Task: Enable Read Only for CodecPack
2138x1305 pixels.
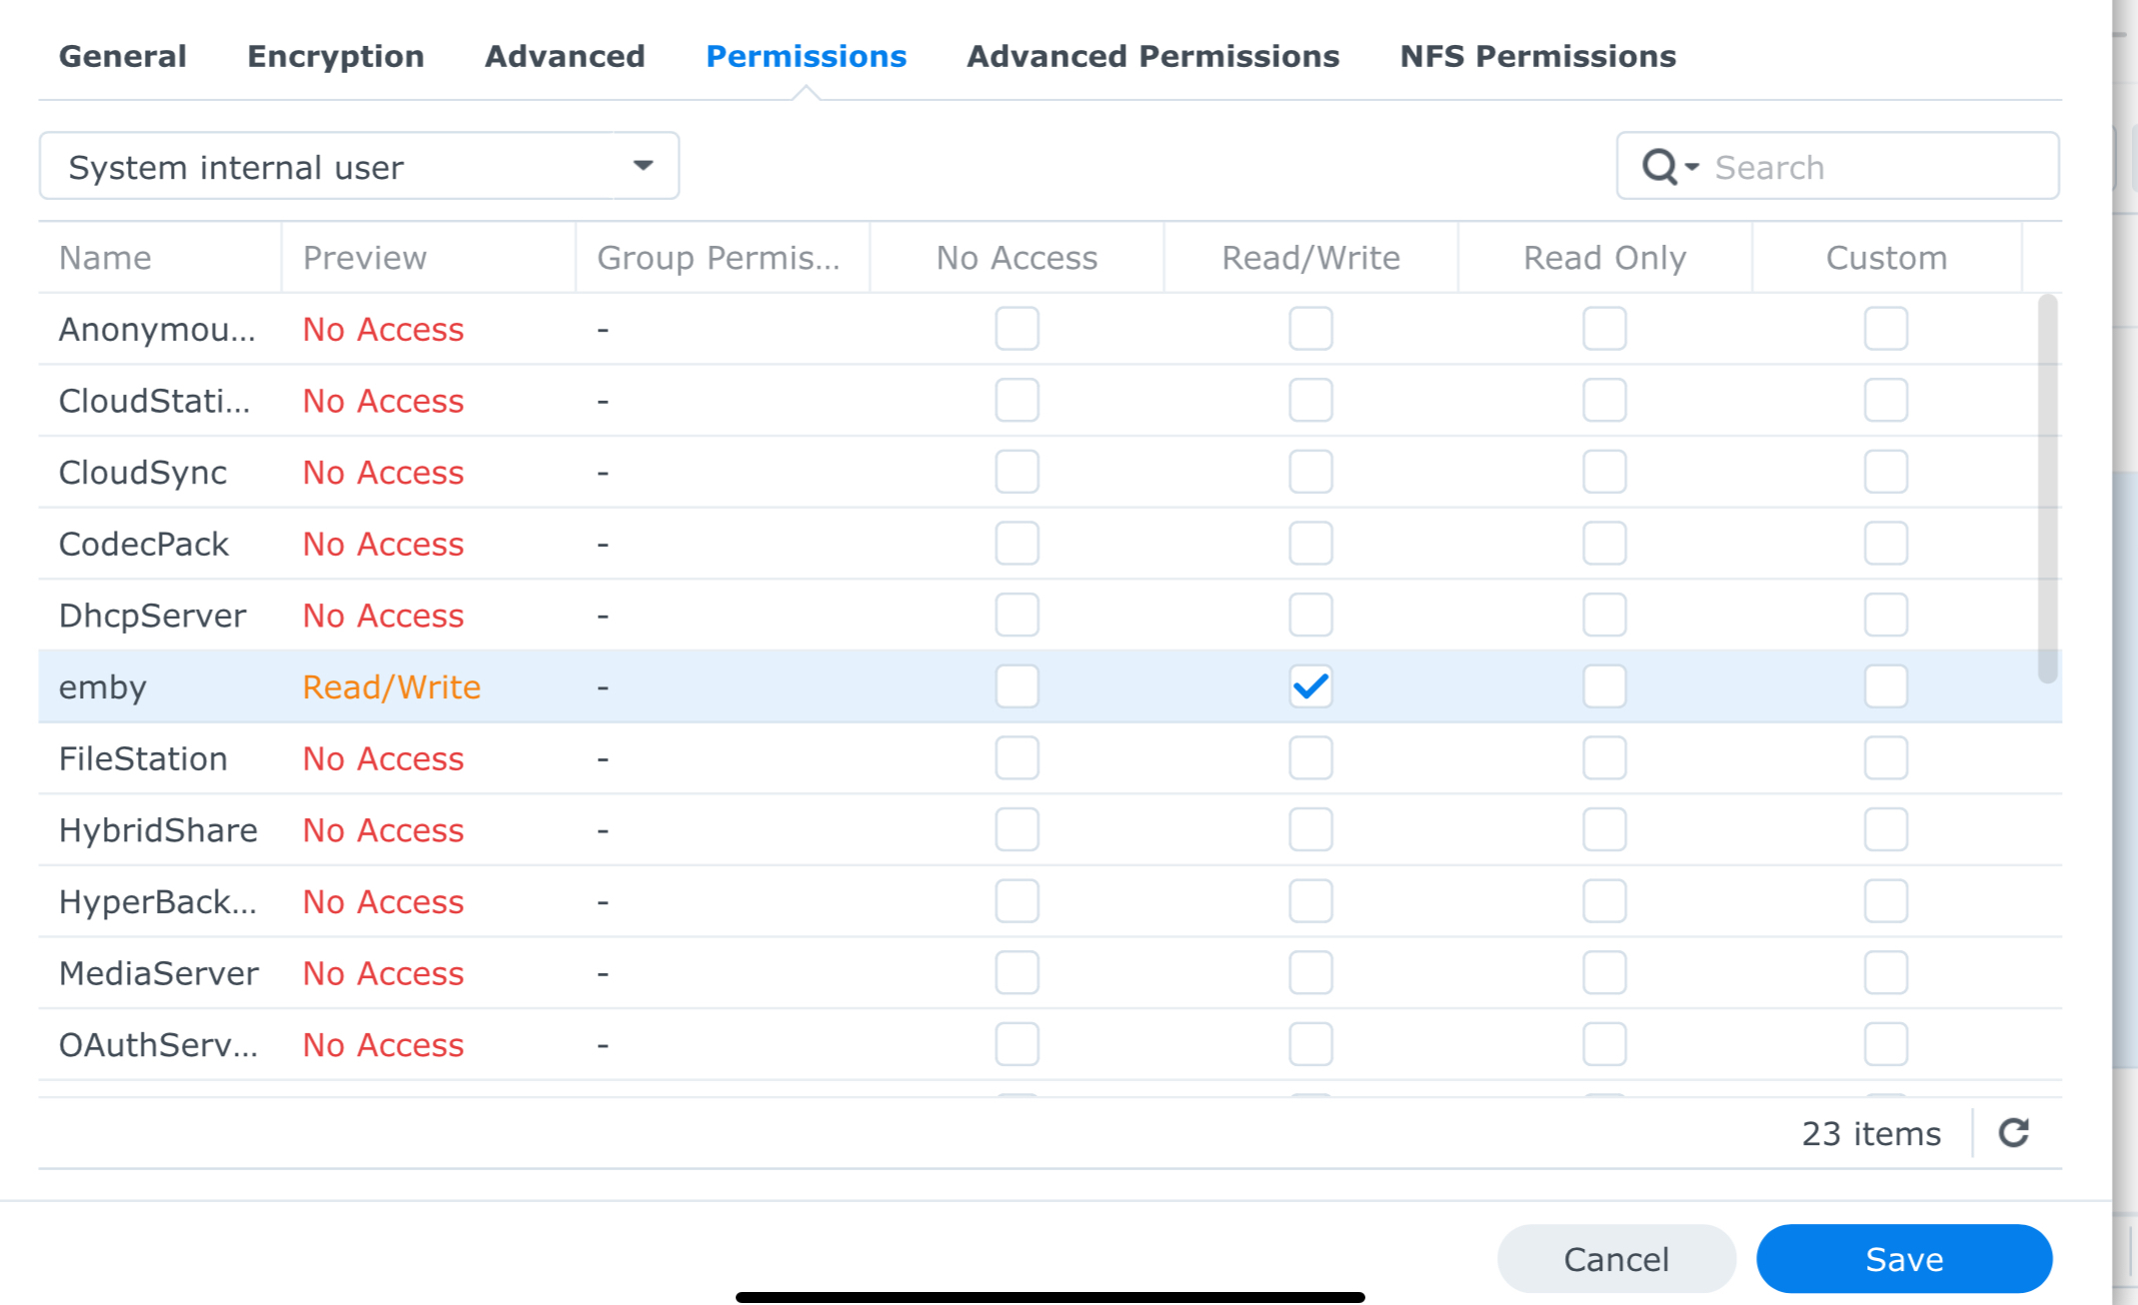Action: coord(1603,544)
